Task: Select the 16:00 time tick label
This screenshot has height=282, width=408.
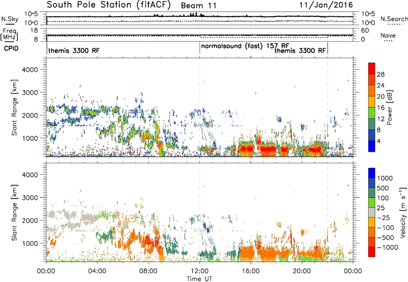Action: click(250, 271)
